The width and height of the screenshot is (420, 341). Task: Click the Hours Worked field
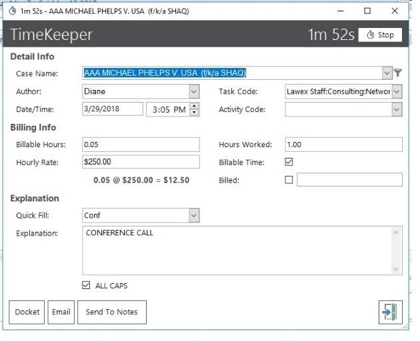point(343,145)
